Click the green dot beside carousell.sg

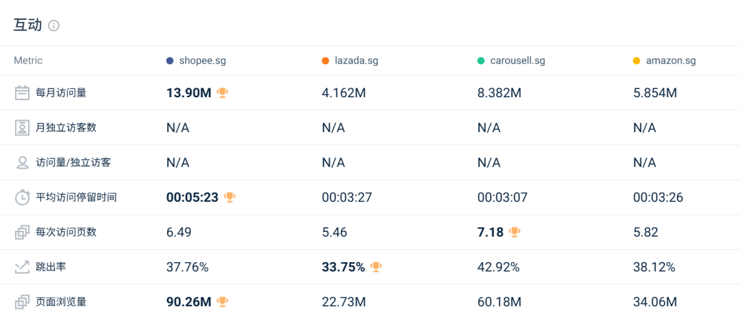[481, 61]
